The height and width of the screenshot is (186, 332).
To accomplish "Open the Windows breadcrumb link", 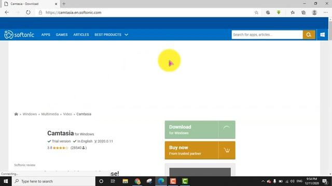I will pos(30,114).
